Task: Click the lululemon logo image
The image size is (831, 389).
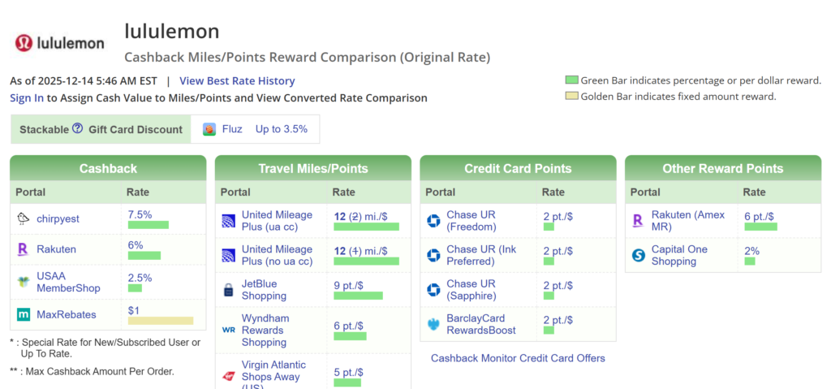Action: coord(60,43)
